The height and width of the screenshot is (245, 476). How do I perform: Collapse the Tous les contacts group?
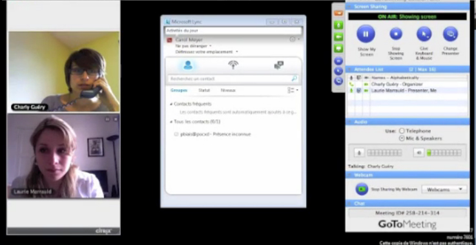coord(171,122)
